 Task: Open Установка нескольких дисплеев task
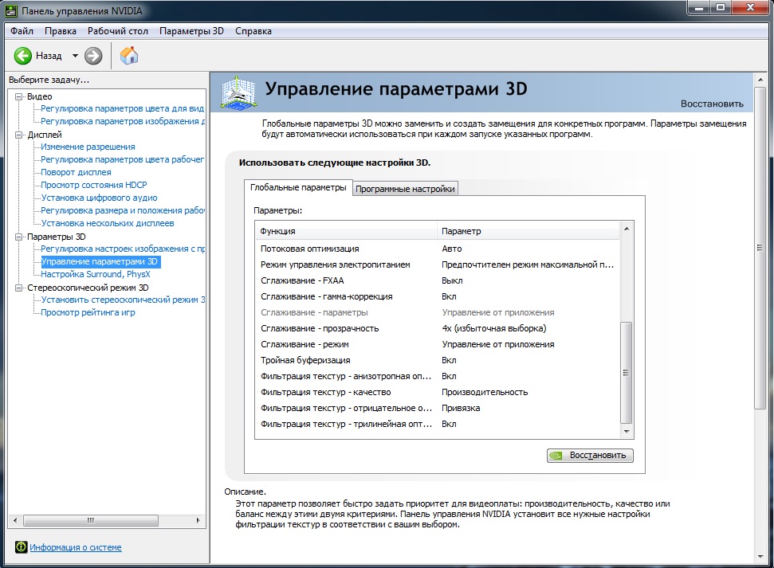(x=108, y=224)
